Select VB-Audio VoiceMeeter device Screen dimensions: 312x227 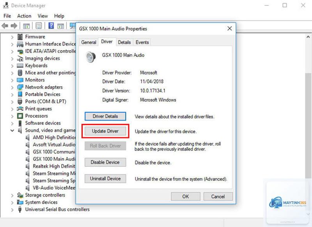click(54, 188)
